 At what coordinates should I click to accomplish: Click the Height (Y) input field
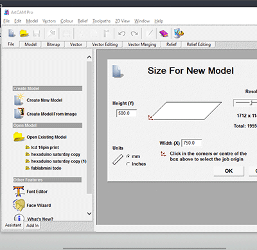tap(127, 113)
